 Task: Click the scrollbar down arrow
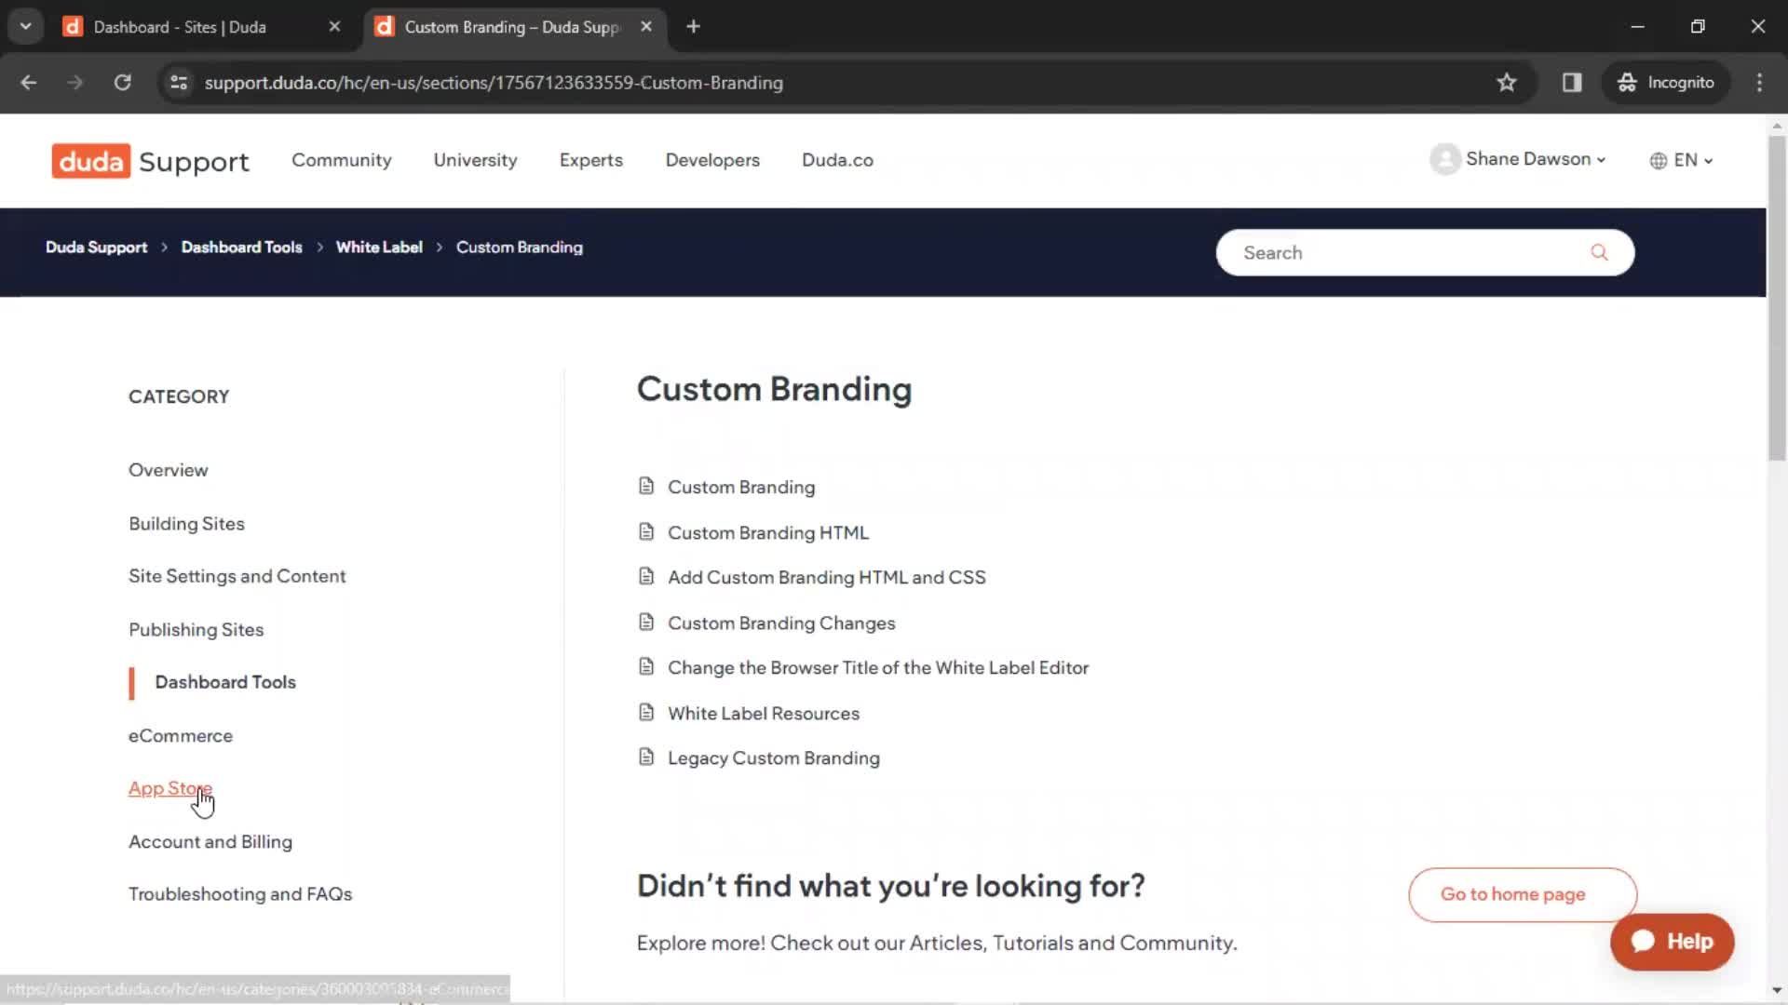point(1777,991)
